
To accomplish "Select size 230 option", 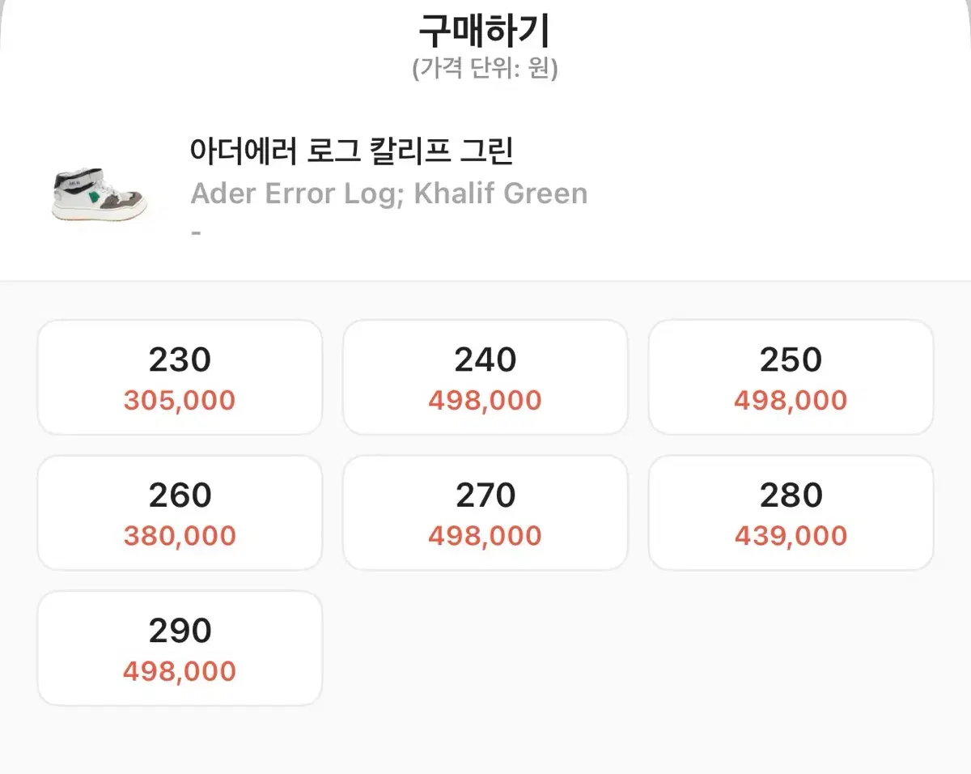I will pyautogui.click(x=180, y=377).
